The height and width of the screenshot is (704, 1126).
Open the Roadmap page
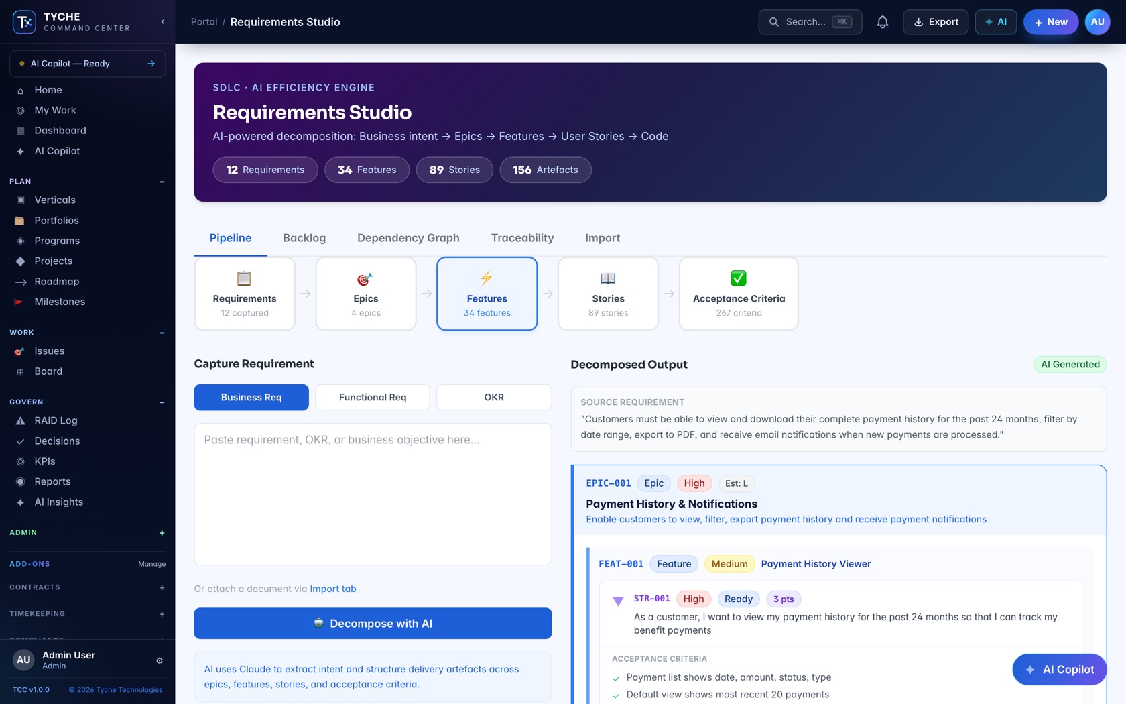(87, 282)
